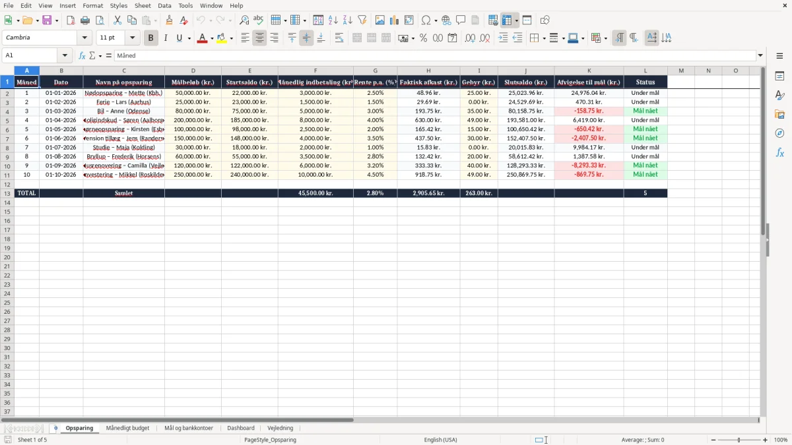Image resolution: width=792 pixels, height=445 pixels.
Task: Add a decimal place
Action: [470, 38]
